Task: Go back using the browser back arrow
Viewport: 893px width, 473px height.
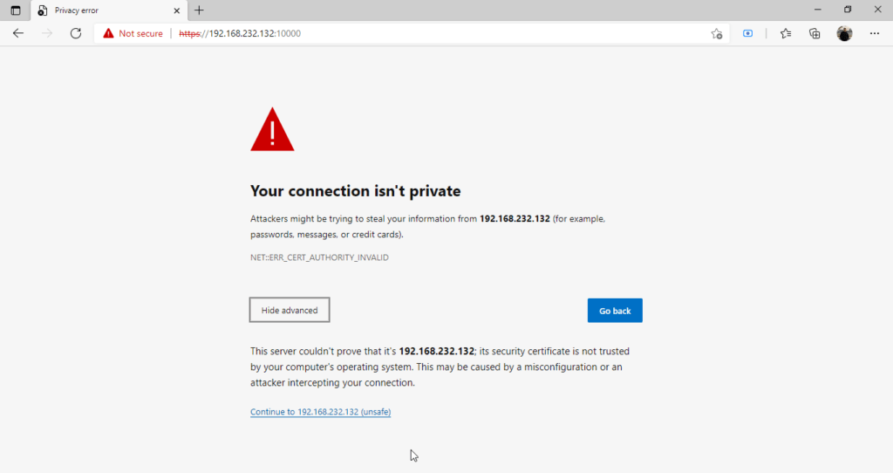Action: point(18,33)
